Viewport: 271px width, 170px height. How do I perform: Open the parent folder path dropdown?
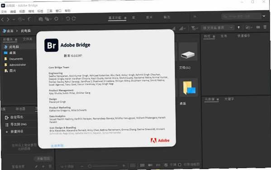coord(14,19)
